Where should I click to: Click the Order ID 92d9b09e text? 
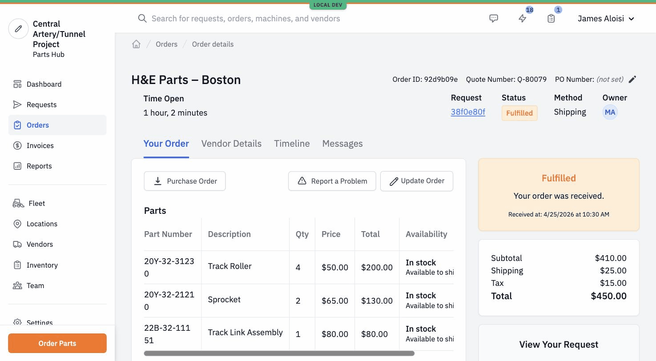425,79
